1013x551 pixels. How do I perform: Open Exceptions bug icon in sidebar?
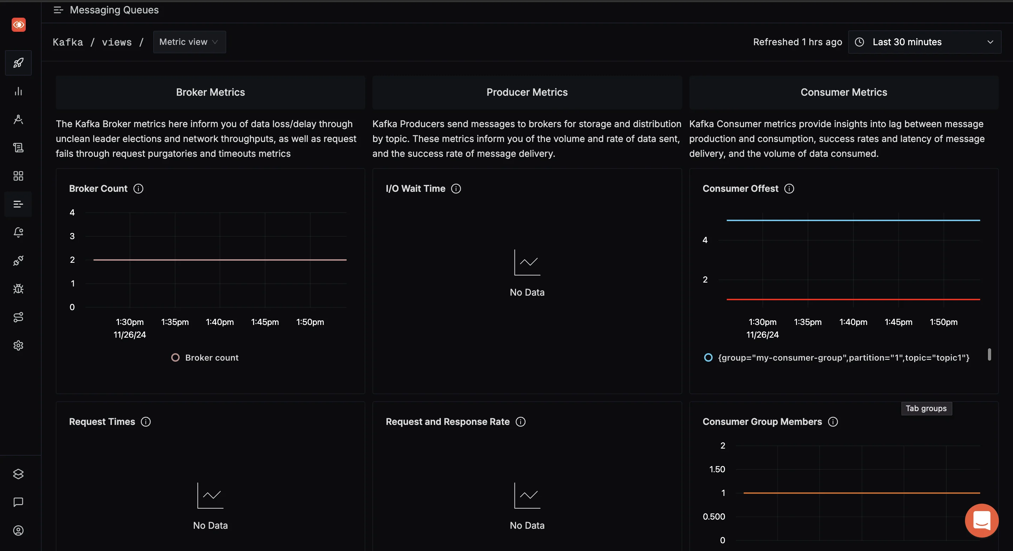click(x=18, y=289)
